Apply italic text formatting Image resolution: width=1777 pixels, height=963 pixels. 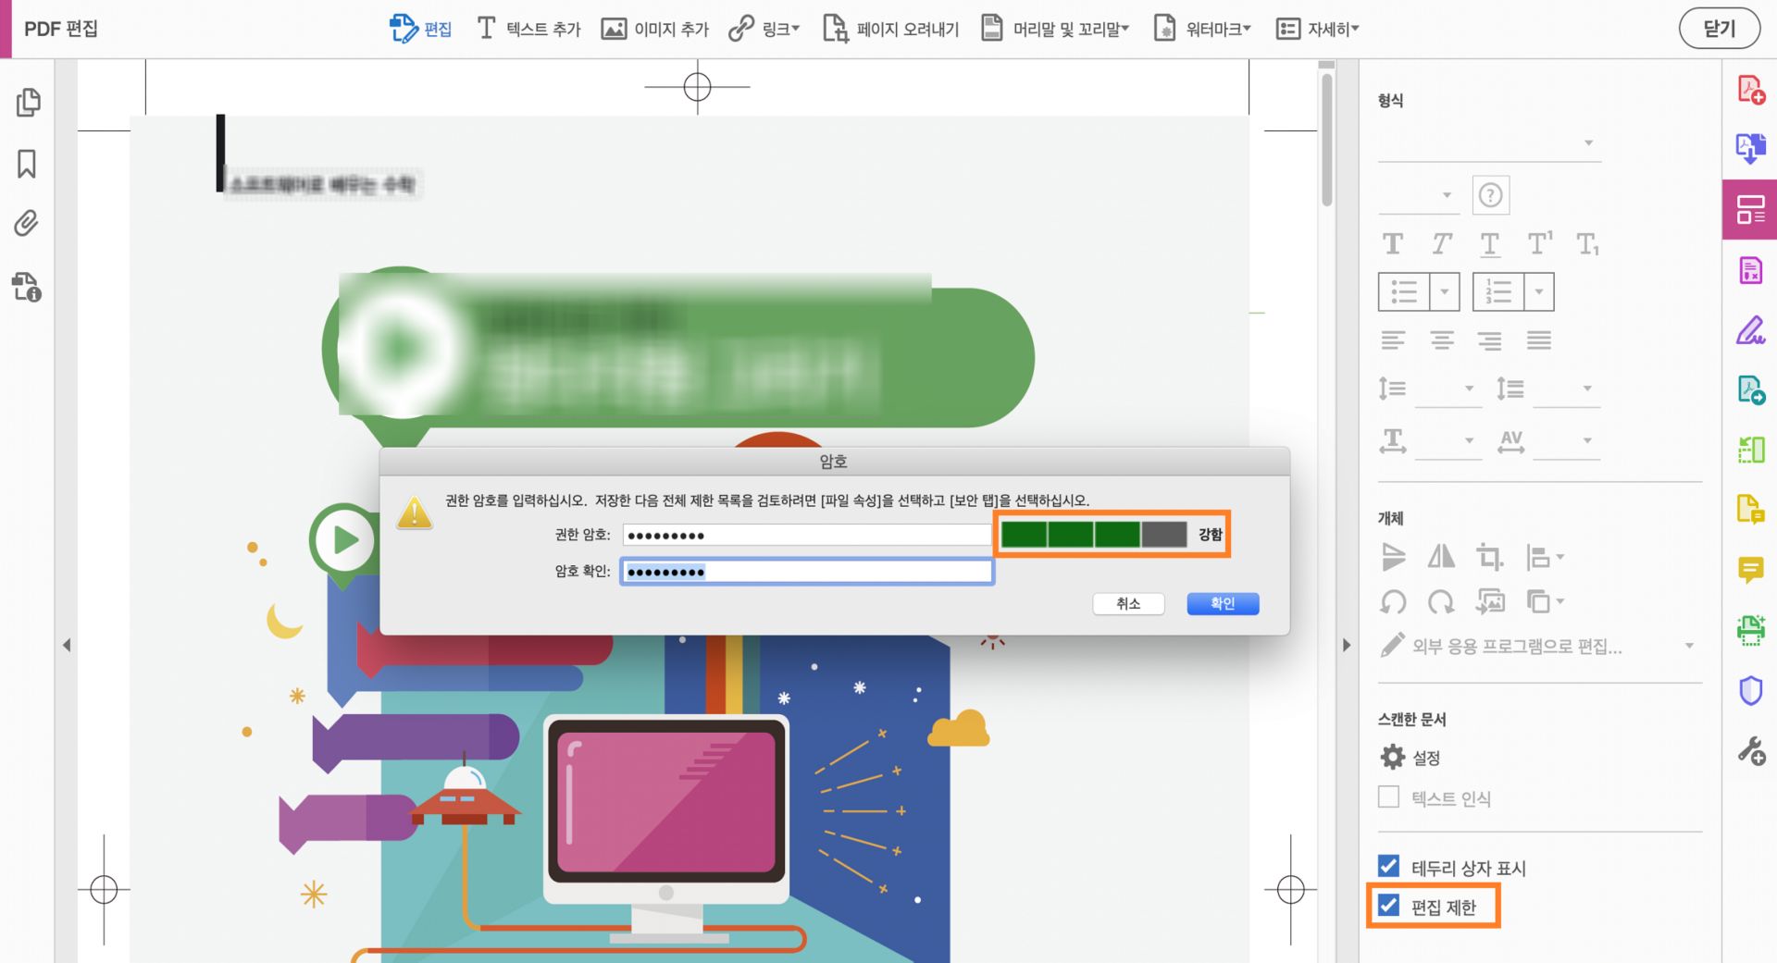pos(1441,243)
